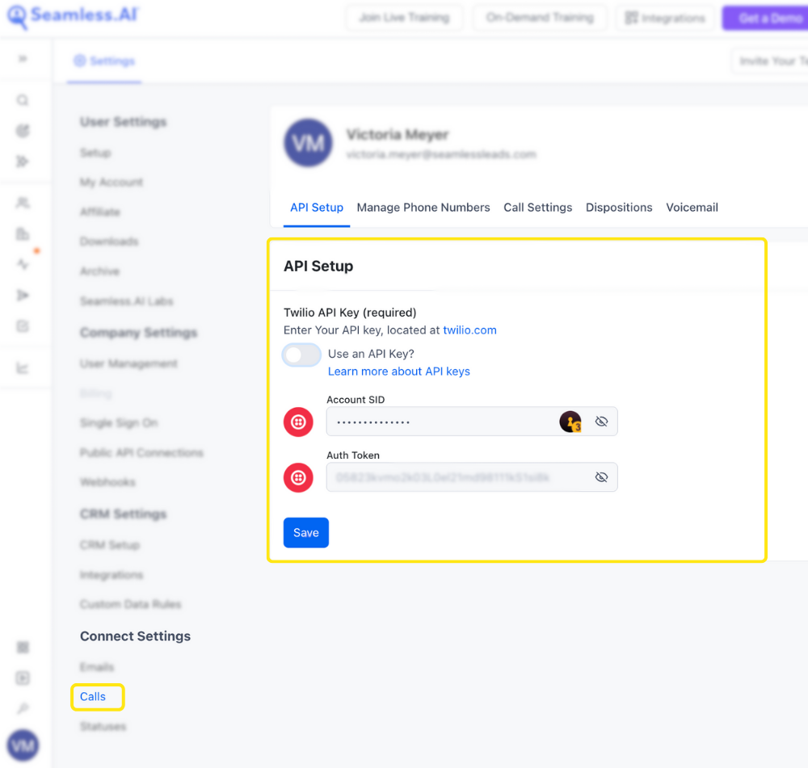The width and height of the screenshot is (808, 768).
Task: Click Join Live Training button
Action: [x=404, y=18]
